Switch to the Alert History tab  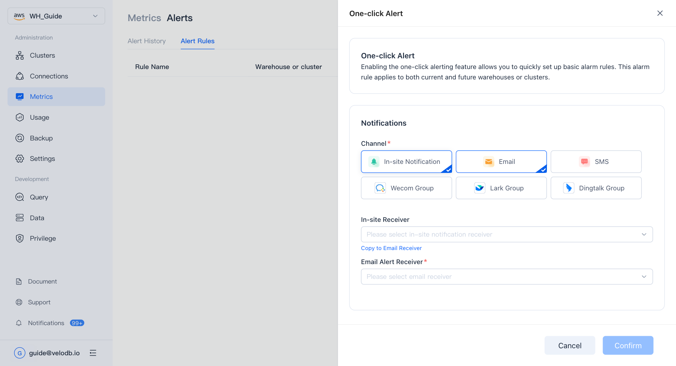tap(147, 41)
